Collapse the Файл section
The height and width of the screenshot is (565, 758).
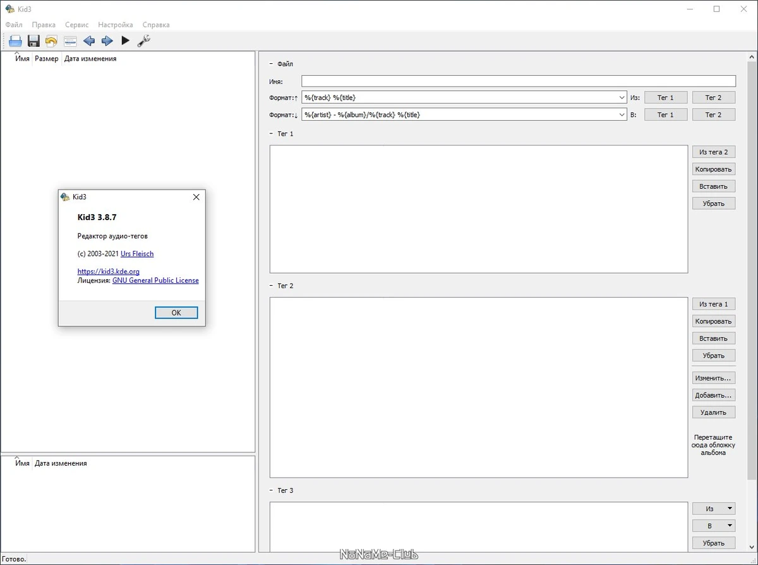[x=272, y=64]
